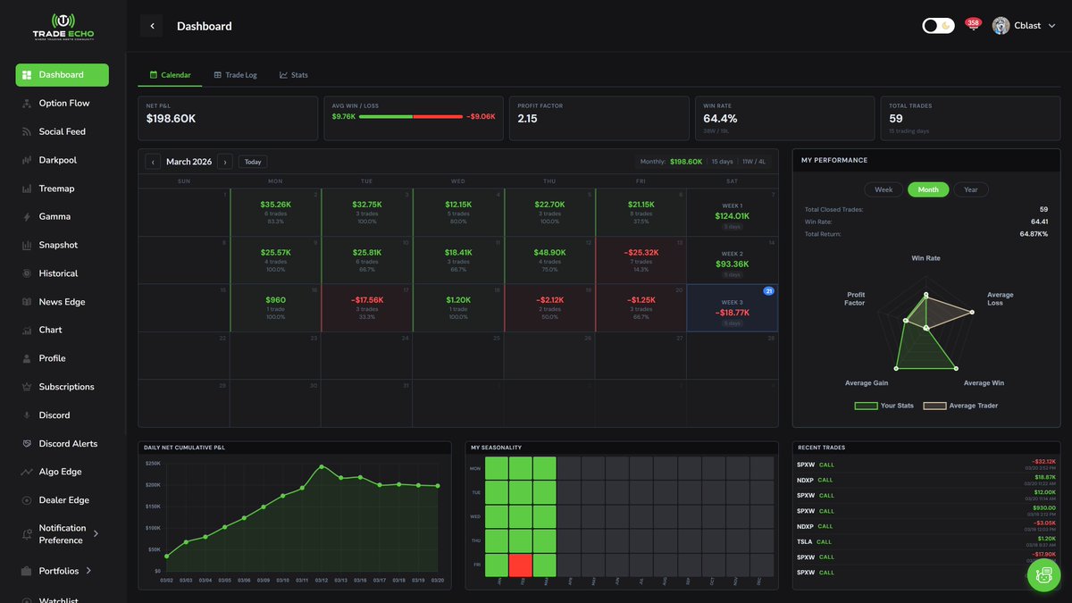Click the TSLA CALL recent trade row
This screenshot has height=603, width=1072.
925,541
